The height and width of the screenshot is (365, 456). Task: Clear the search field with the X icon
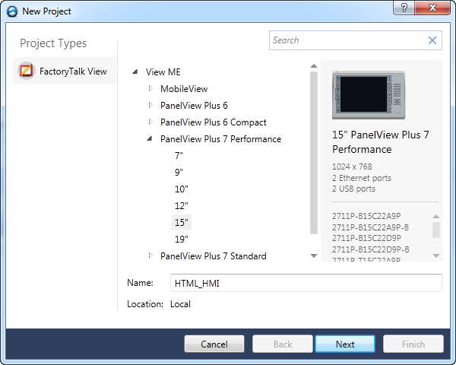point(432,40)
